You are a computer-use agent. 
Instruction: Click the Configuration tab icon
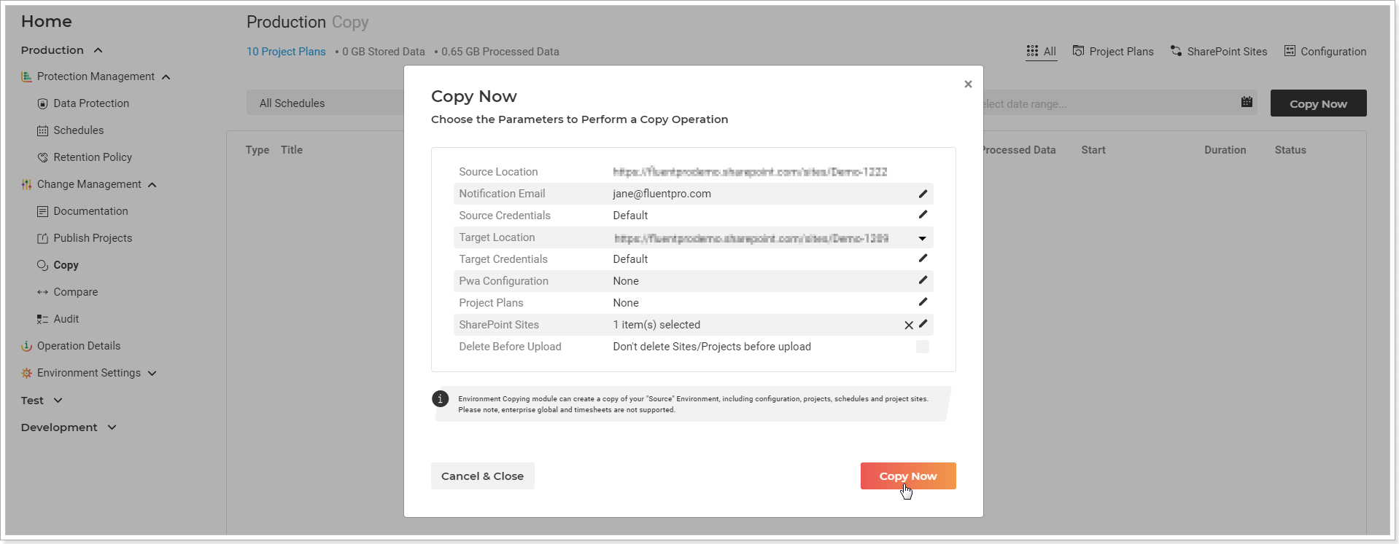[x=1290, y=51]
